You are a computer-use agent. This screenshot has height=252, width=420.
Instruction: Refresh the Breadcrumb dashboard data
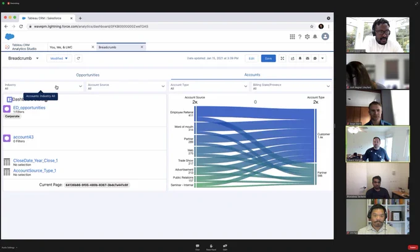pos(78,59)
